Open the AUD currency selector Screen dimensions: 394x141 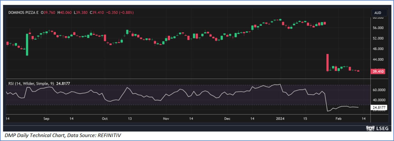379,13
